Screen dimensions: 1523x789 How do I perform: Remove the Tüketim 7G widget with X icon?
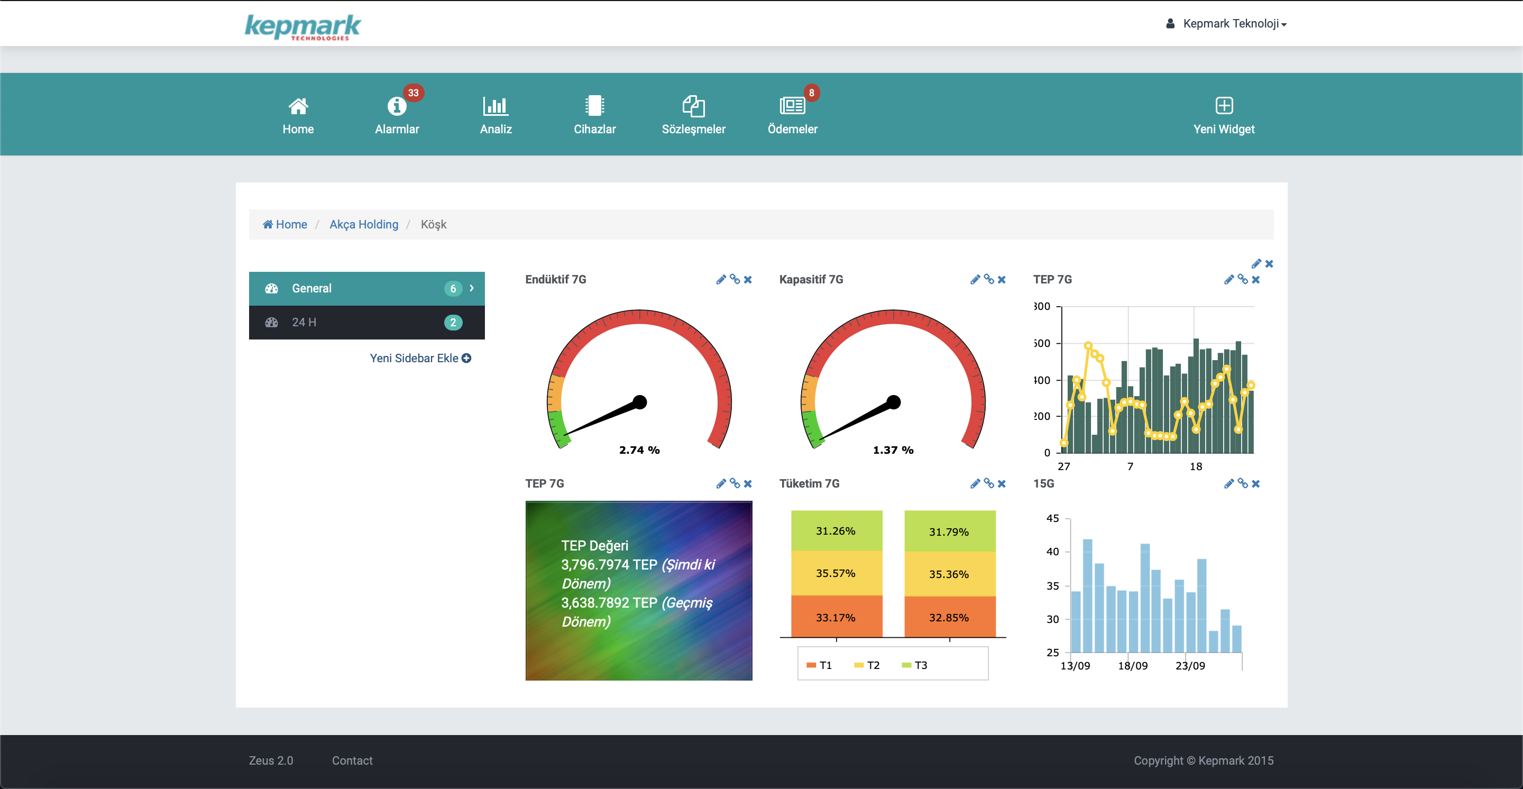[x=1002, y=483]
